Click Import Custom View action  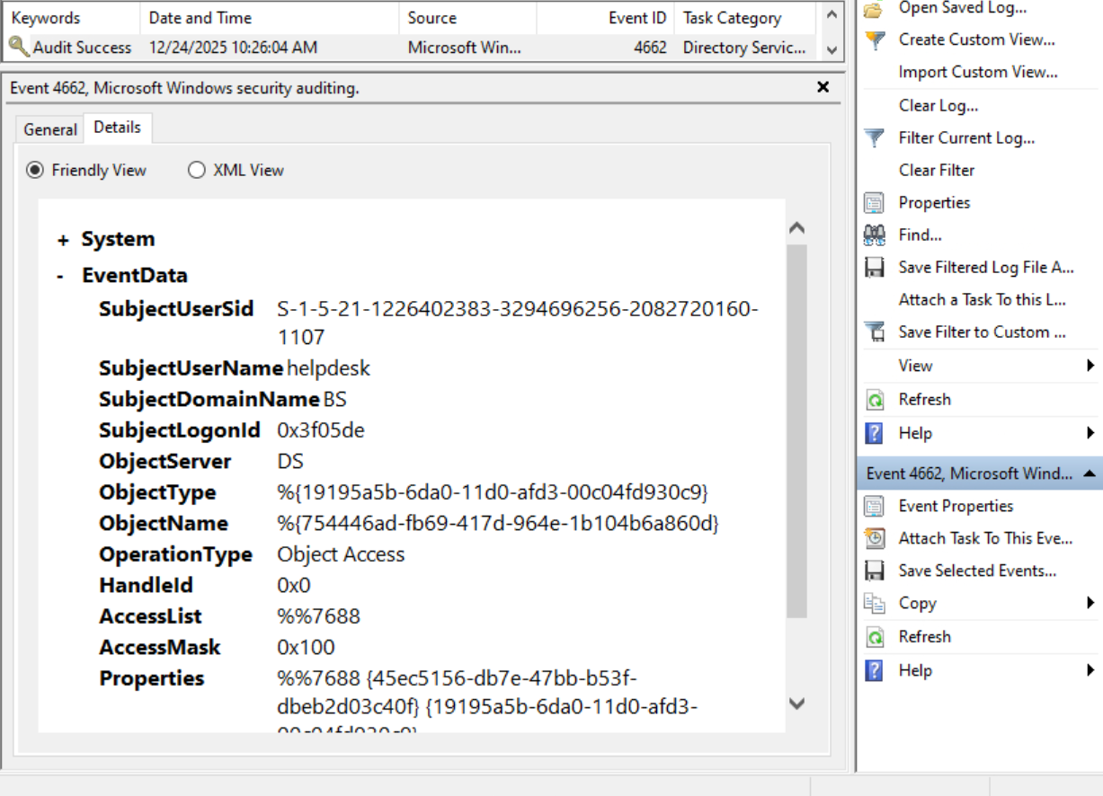point(978,72)
